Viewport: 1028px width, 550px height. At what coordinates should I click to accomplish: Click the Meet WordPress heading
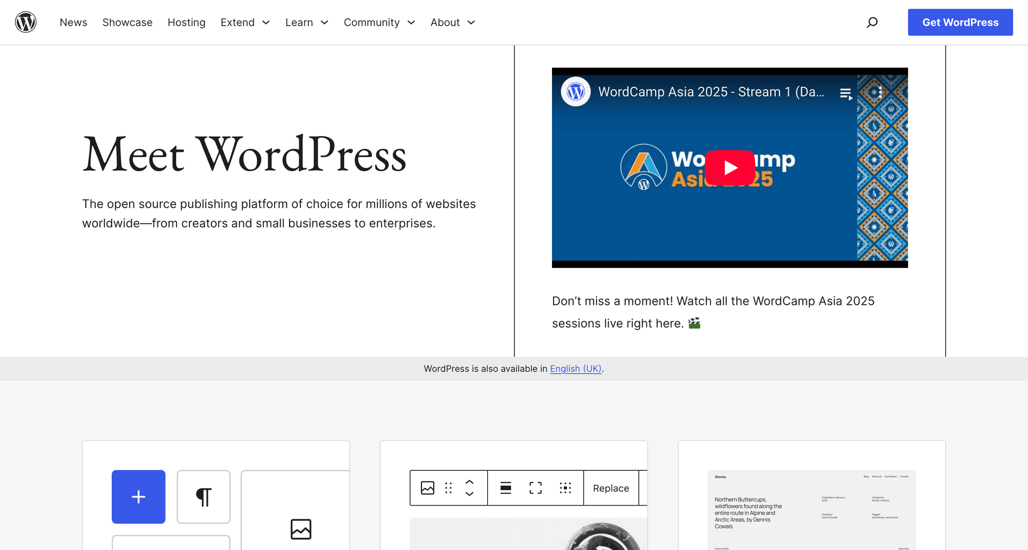click(x=245, y=155)
